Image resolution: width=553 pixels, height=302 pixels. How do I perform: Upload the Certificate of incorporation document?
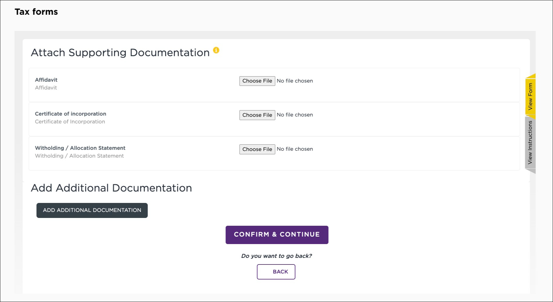[257, 115]
